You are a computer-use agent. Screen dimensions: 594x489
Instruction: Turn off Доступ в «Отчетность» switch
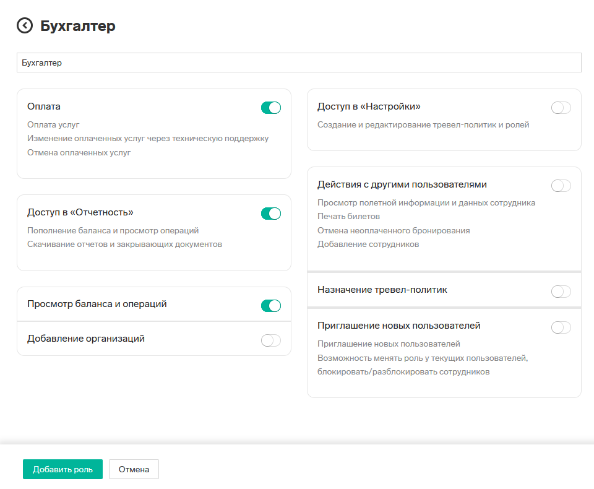tap(271, 214)
